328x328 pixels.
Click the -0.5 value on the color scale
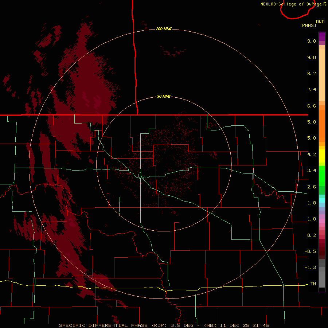(x=310, y=251)
